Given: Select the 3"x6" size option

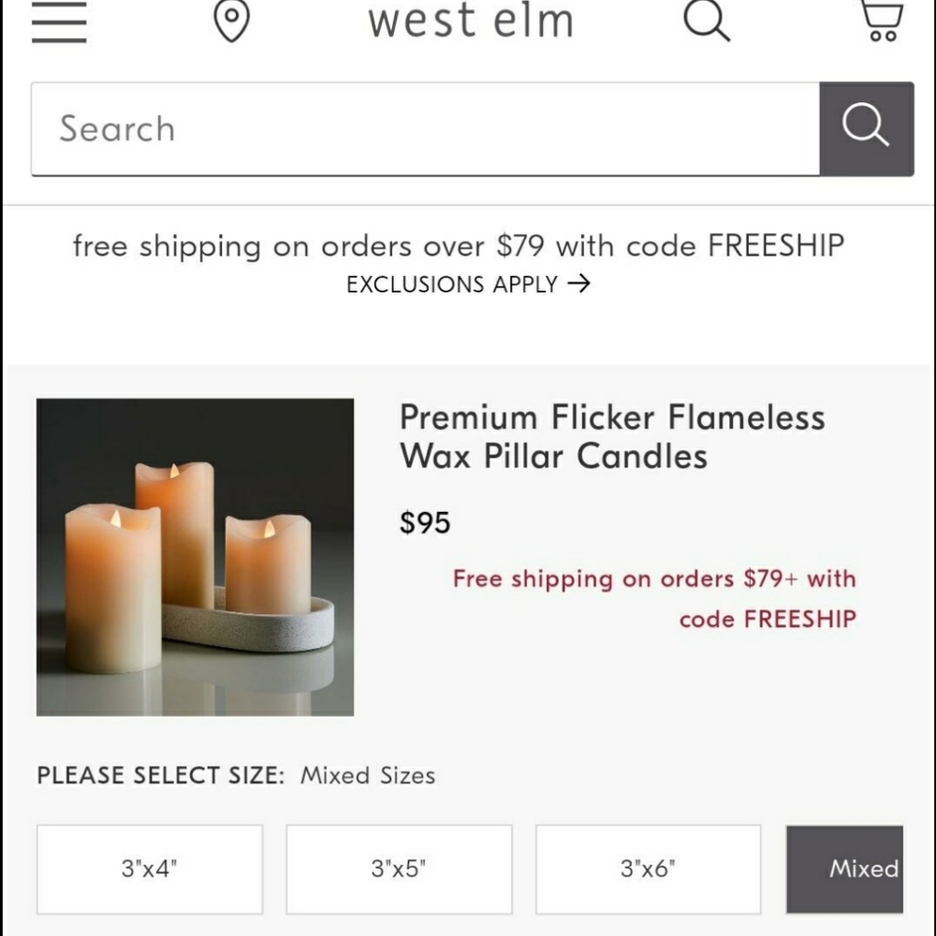Looking at the screenshot, I should [x=648, y=869].
